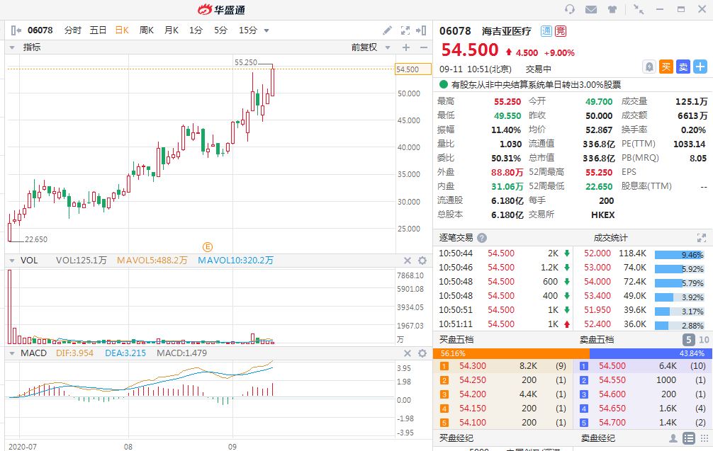Collapse the left sidebar panel icon
This screenshot has width=713, height=451.
click(x=16, y=30)
